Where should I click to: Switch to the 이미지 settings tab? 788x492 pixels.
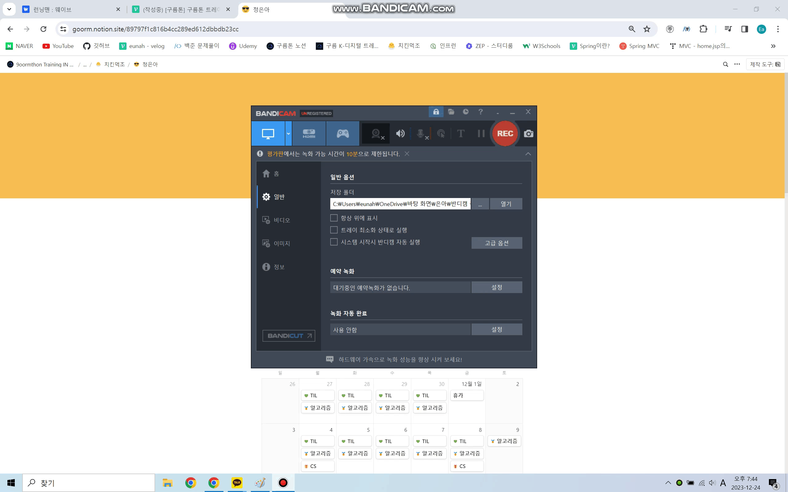[x=281, y=244]
